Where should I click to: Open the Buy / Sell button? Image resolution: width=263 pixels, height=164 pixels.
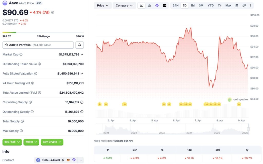pos(12,142)
